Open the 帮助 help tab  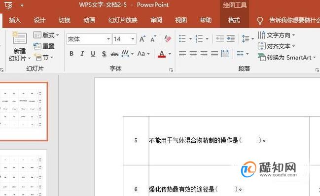coord(206,20)
